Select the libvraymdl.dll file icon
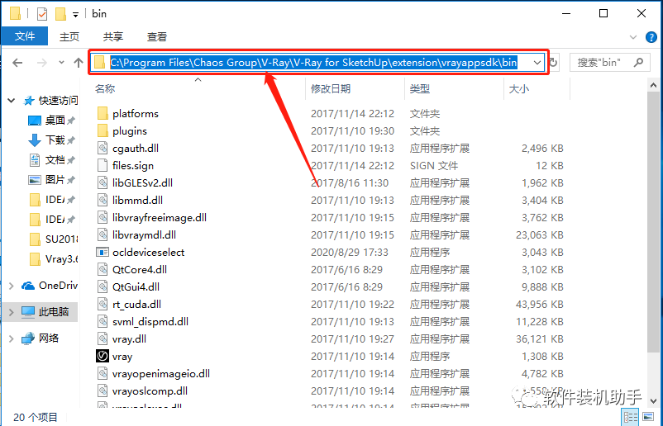 click(103, 234)
